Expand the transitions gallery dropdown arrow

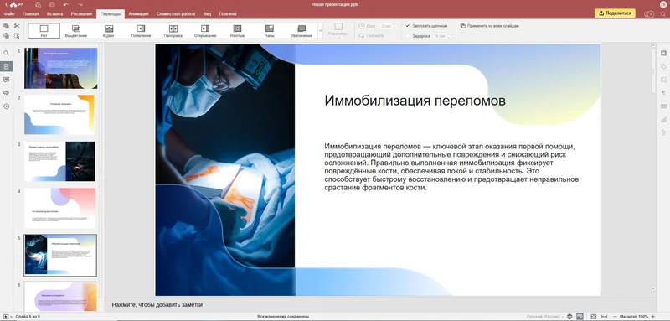pos(321,31)
